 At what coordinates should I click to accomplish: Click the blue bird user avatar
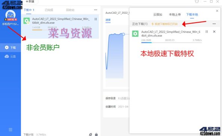(x=10, y=14)
